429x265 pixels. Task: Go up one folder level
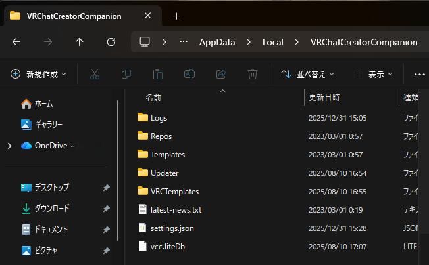tap(80, 42)
